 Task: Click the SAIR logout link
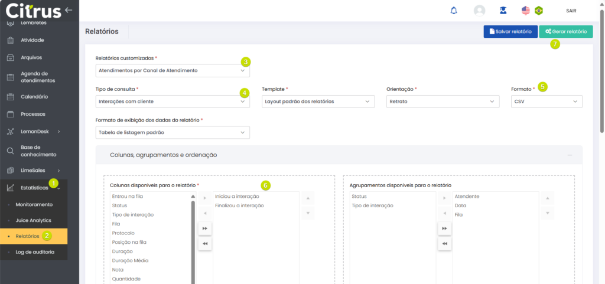(x=571, y=11)
